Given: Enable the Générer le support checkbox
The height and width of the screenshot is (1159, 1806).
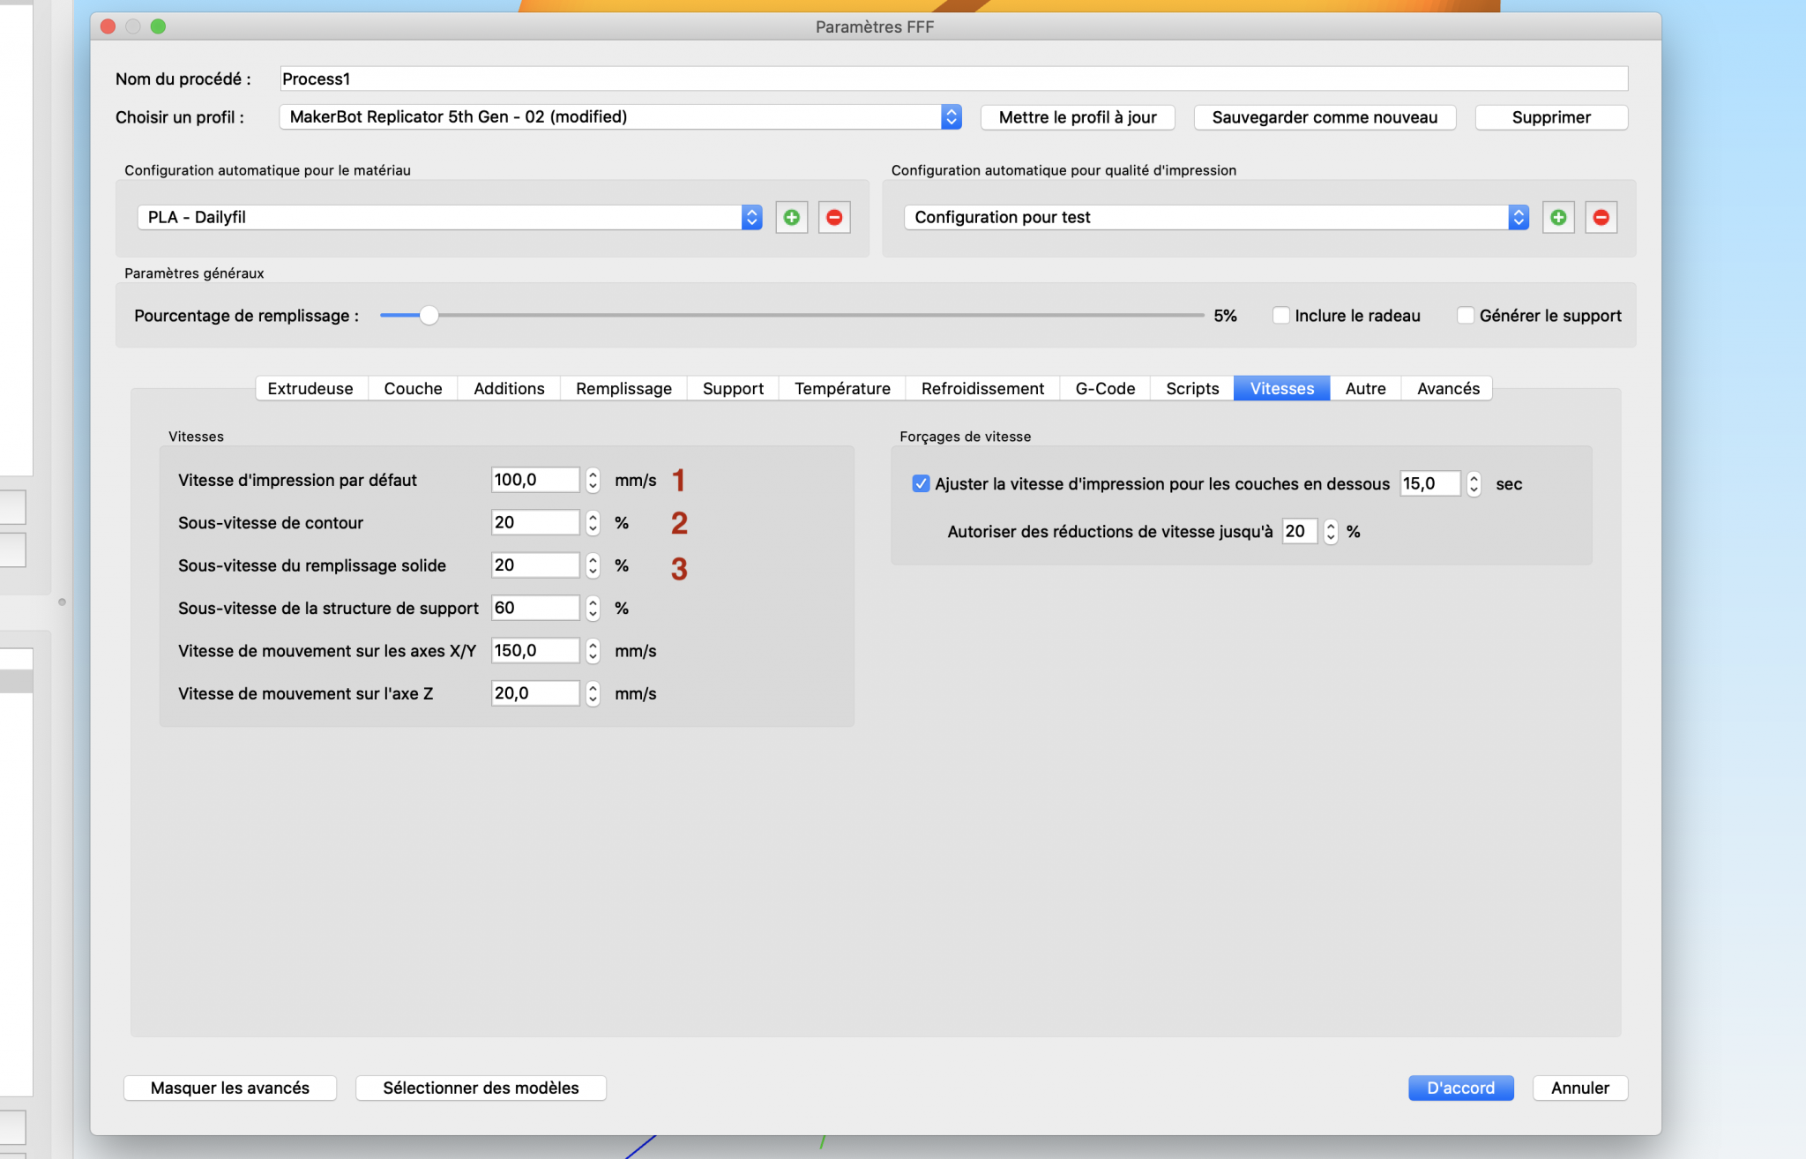Looking at the screenshot, I should click(x=1465, y=315).
